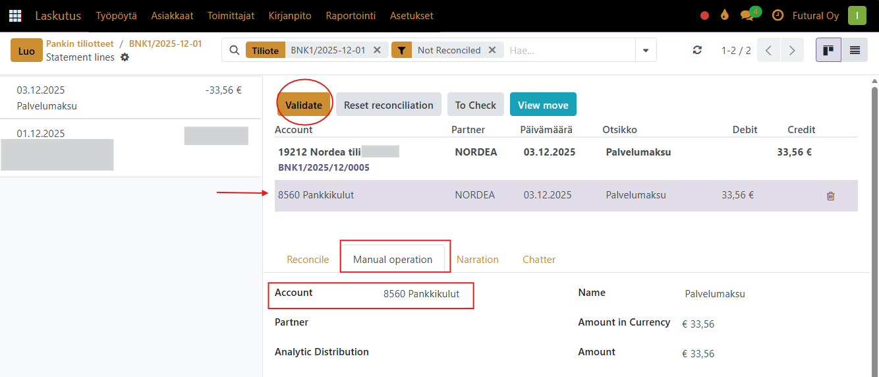Viewport: 879px width, 377px height.
Task: Open the activities clock icon
Action: 778,15
